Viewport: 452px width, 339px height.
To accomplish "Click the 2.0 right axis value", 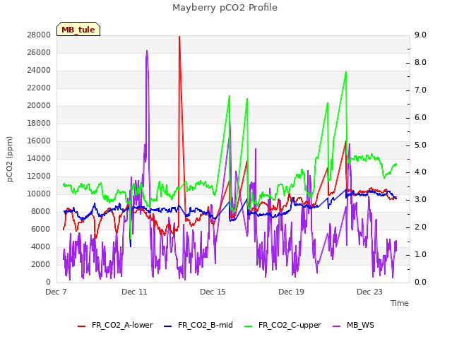I will (420, 227).
